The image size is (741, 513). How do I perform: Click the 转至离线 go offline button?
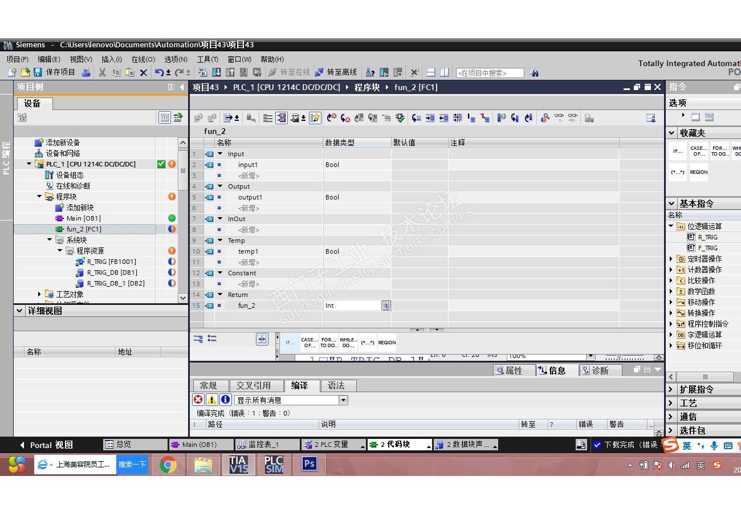336,72
